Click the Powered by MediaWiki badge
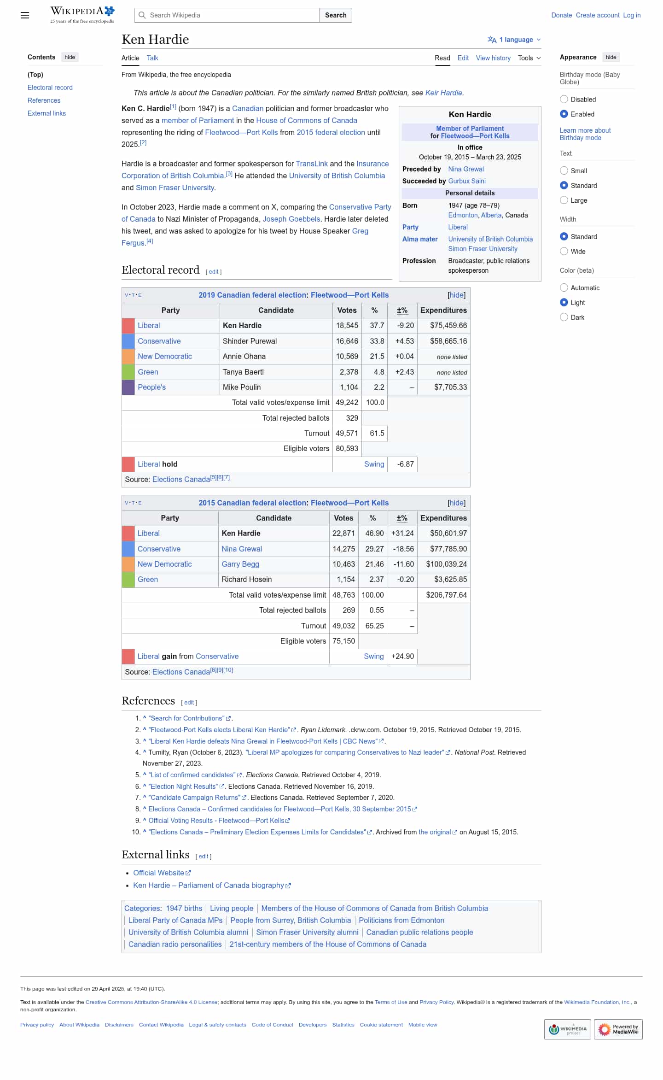This screenshot has height=1080, width=663. 618,1029
